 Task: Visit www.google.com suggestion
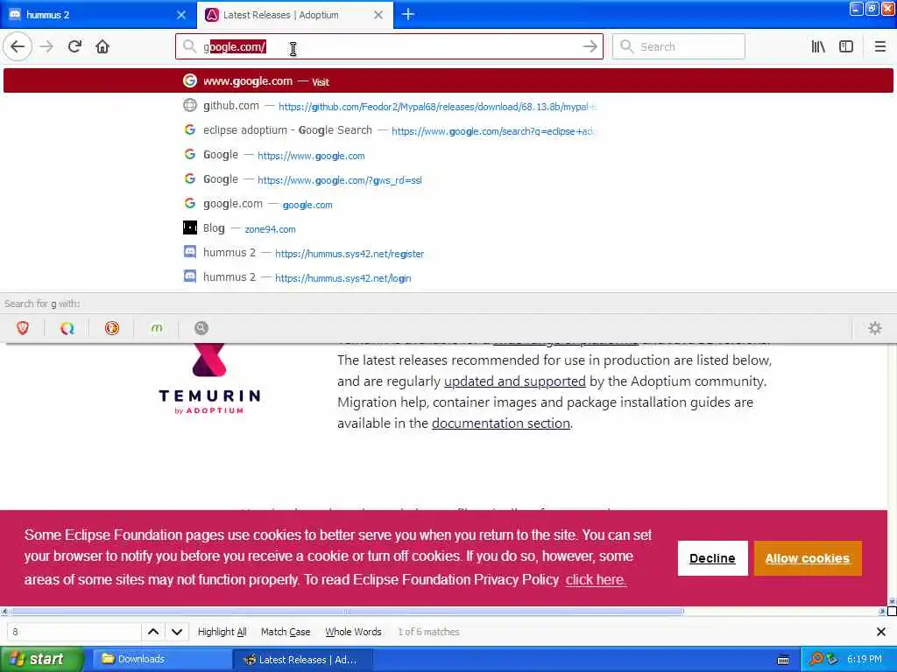click(448, 81)
